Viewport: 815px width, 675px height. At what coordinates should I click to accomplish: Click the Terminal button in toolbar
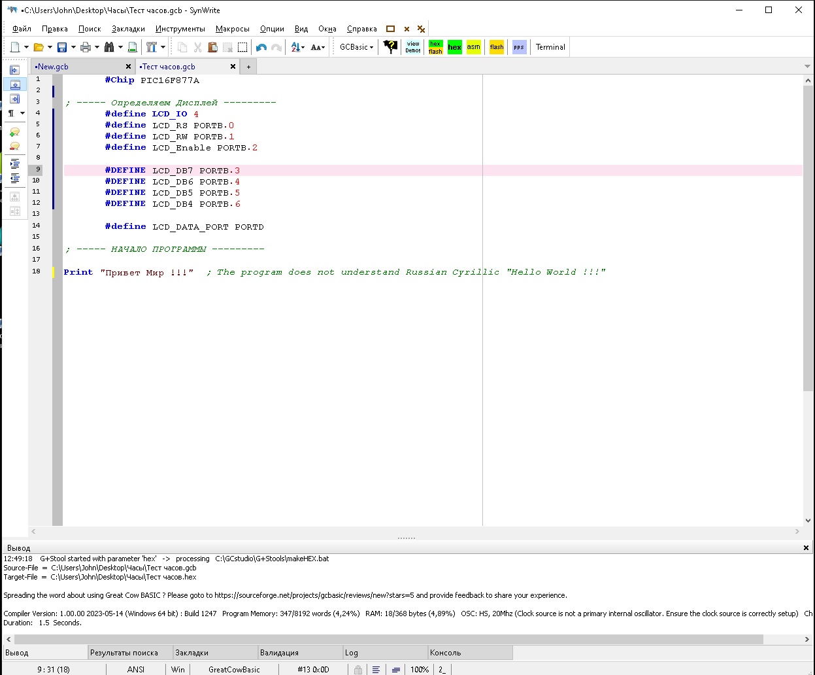(550, 47)
